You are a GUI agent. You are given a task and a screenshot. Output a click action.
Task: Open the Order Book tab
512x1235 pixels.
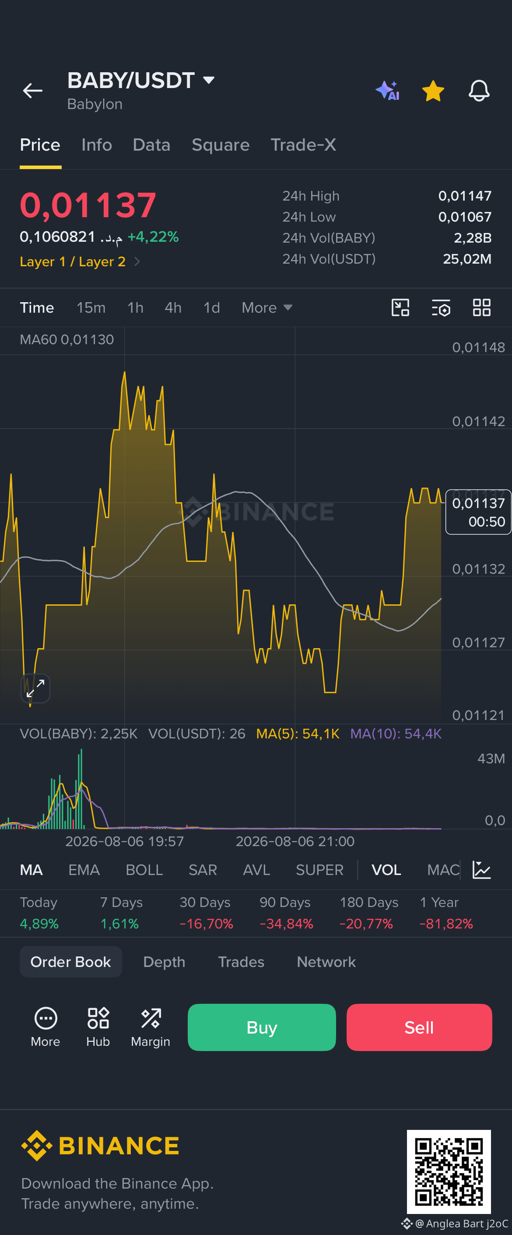(70, 962)
